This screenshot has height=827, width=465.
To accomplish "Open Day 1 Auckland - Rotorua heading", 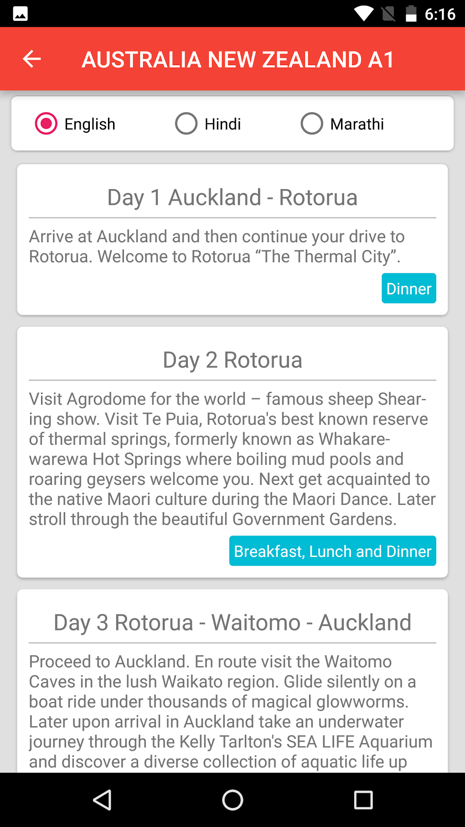I will (232, 198).
